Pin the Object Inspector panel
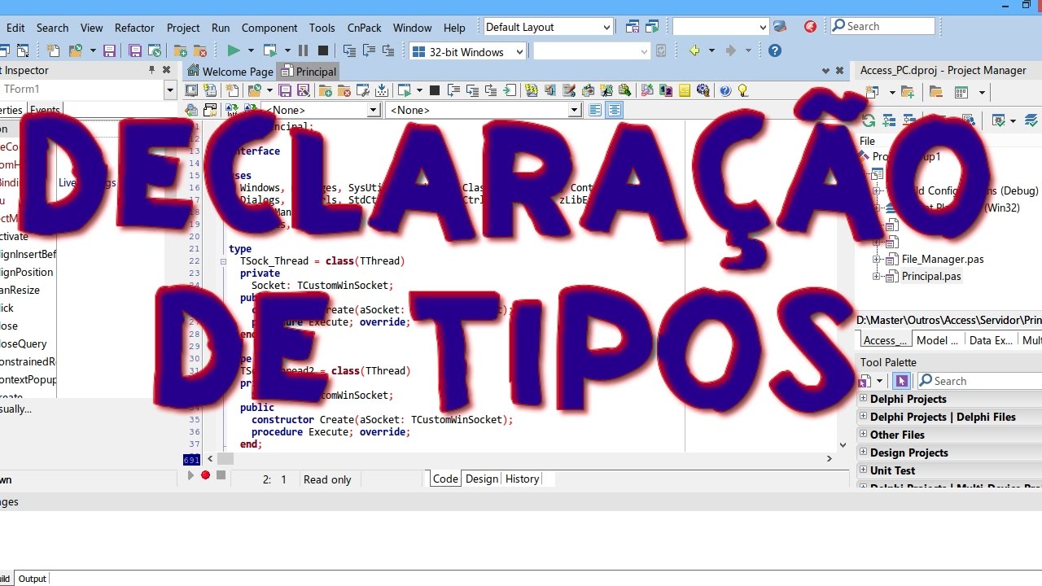The width and height of the screenshot is (1042, 586). 151,70
